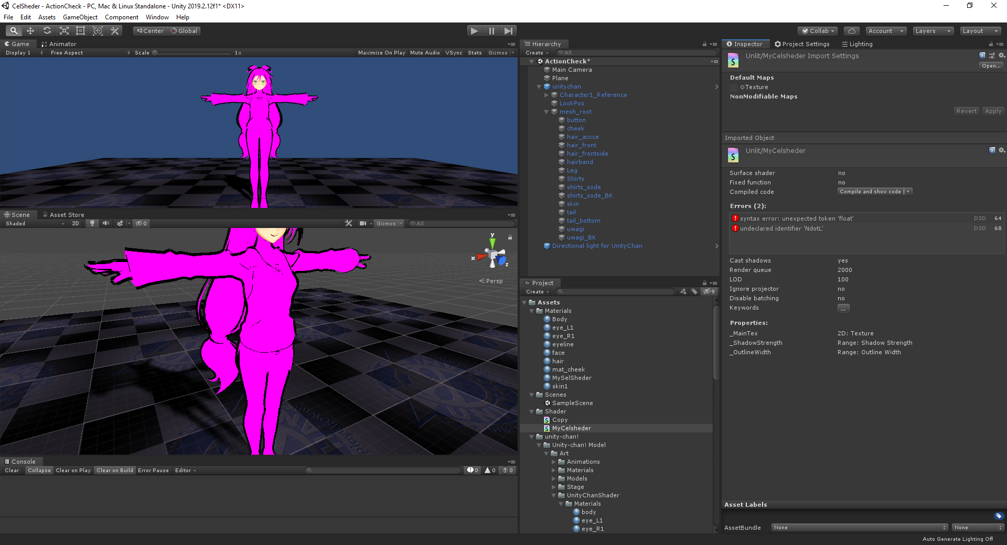Select the Rotate tool

tap(47, 31)
